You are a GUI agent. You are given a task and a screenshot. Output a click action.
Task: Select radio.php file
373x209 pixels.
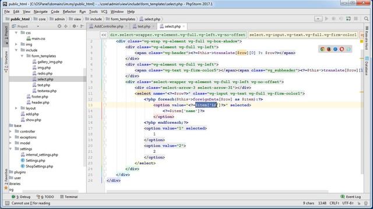[43, 74]
